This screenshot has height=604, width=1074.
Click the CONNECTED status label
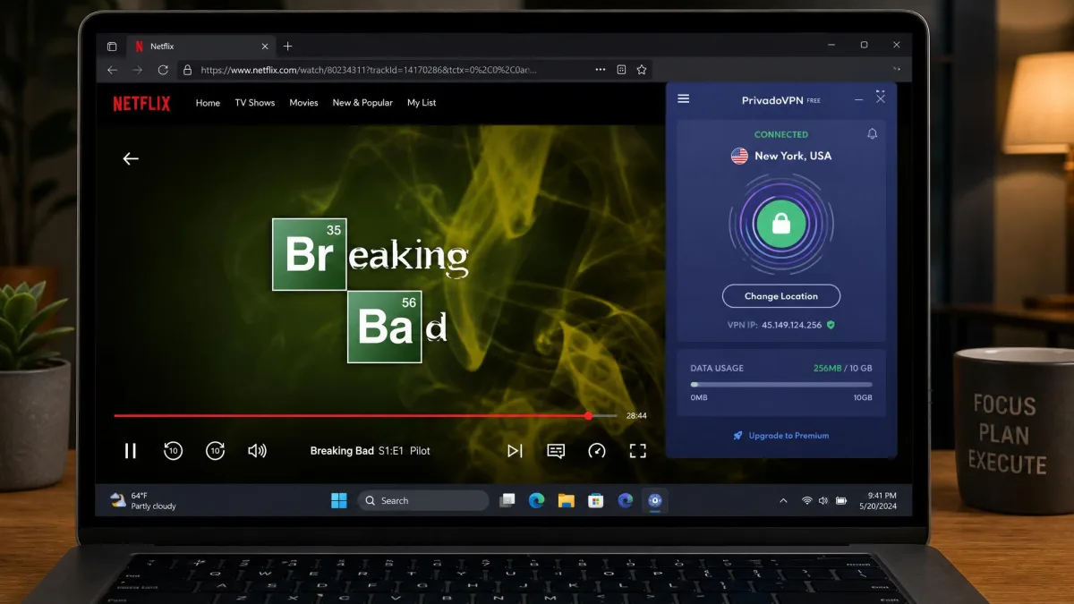pyautogui.click(x=781, y=134)
